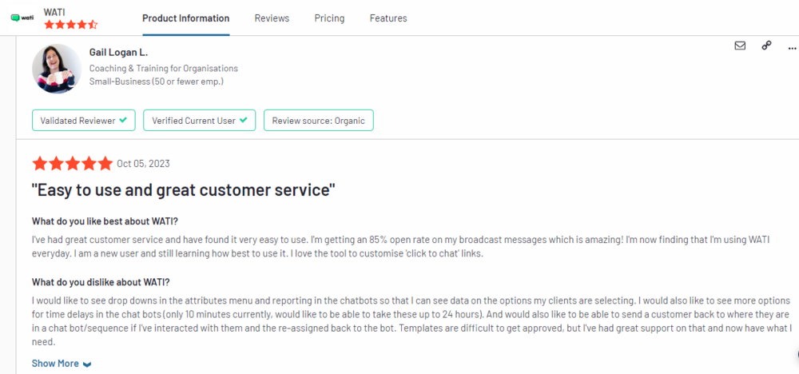
Task: Switch to the Reviews tab
Action: (x=272, y=18)
